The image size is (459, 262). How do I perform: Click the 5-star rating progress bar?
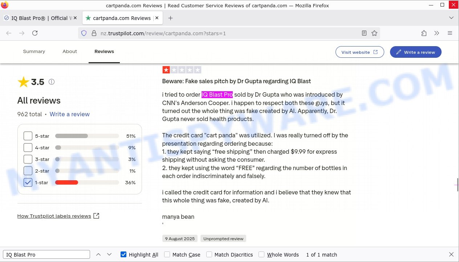(x=87, y=136)
